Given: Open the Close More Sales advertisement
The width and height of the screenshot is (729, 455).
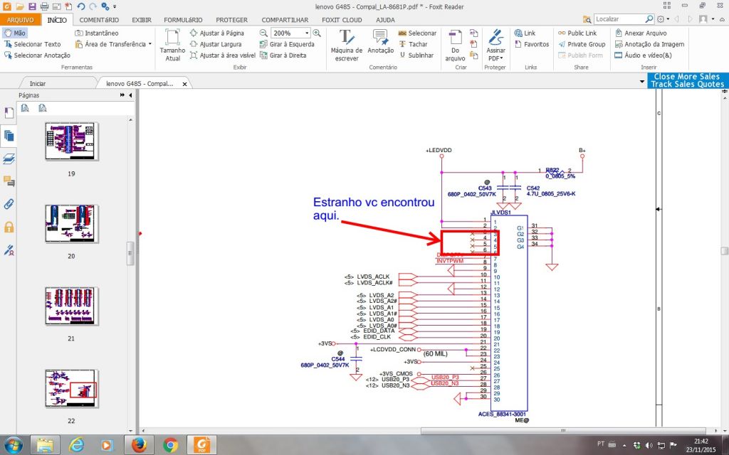Looking at the screenshot, I should click(x=687, y=80).
